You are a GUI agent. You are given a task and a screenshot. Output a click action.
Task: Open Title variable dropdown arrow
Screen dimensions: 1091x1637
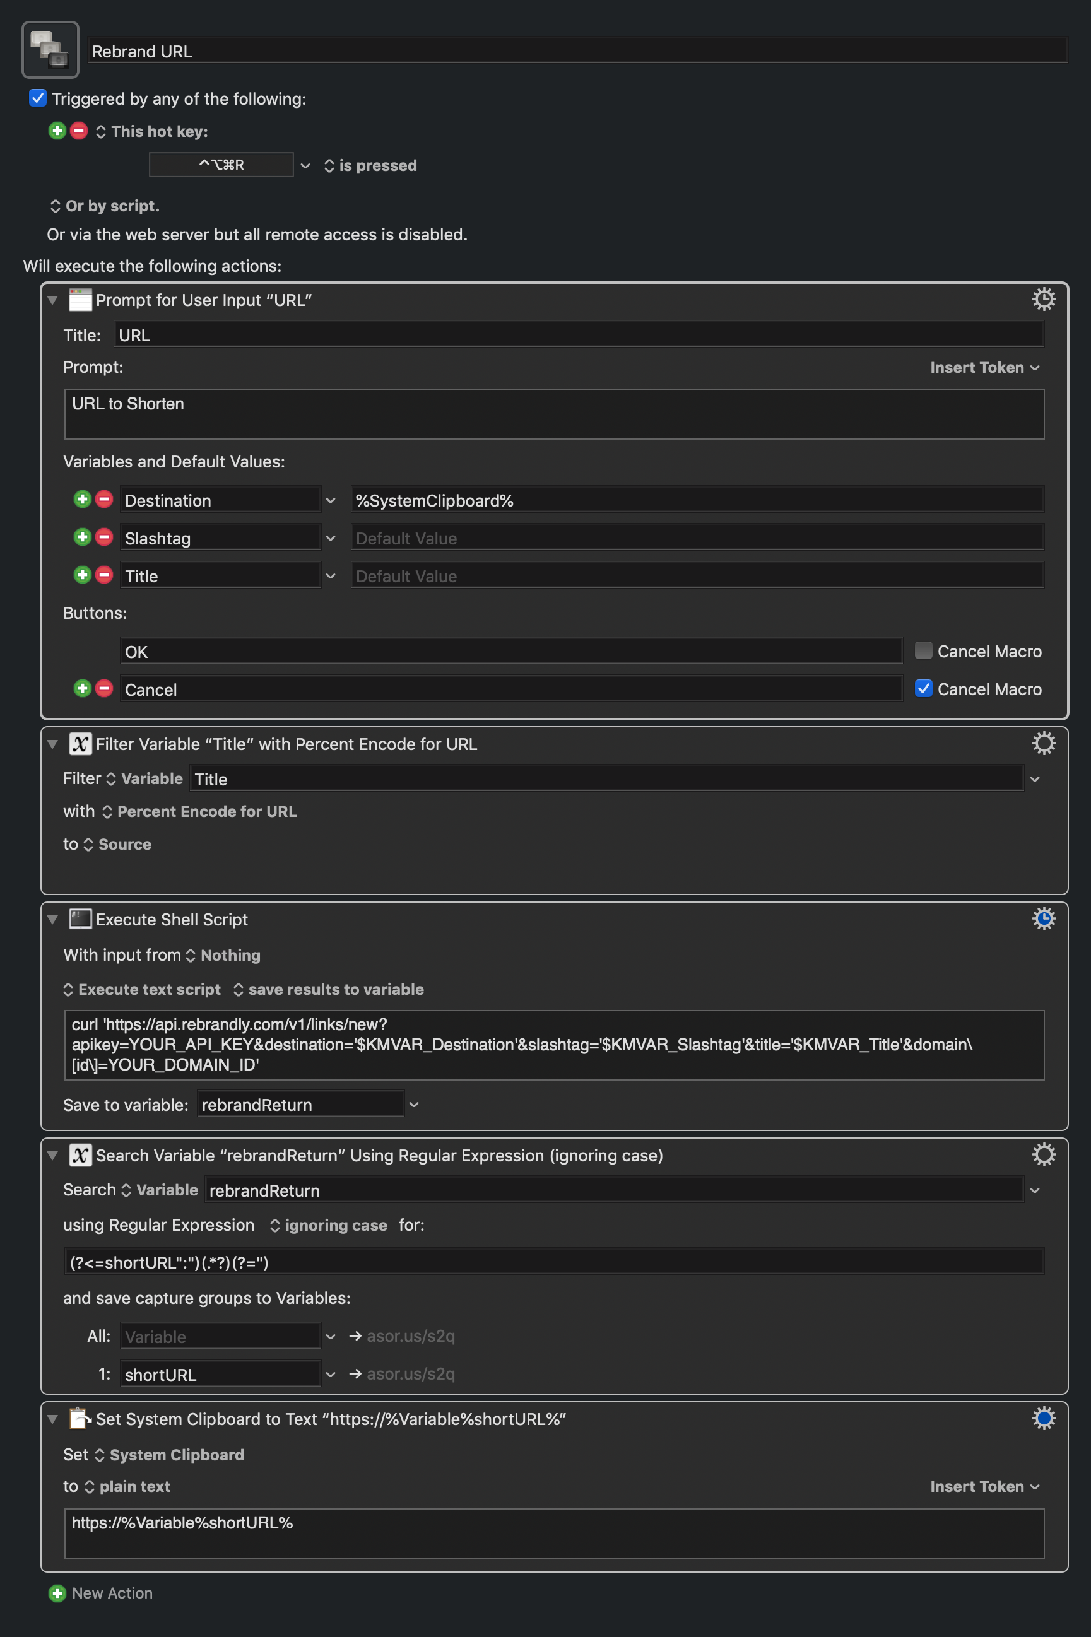coord(331,576)
